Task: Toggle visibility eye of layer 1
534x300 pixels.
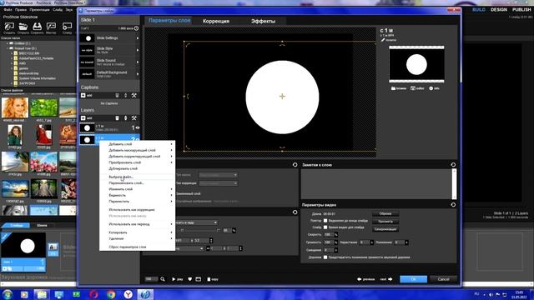Action: 138,127
